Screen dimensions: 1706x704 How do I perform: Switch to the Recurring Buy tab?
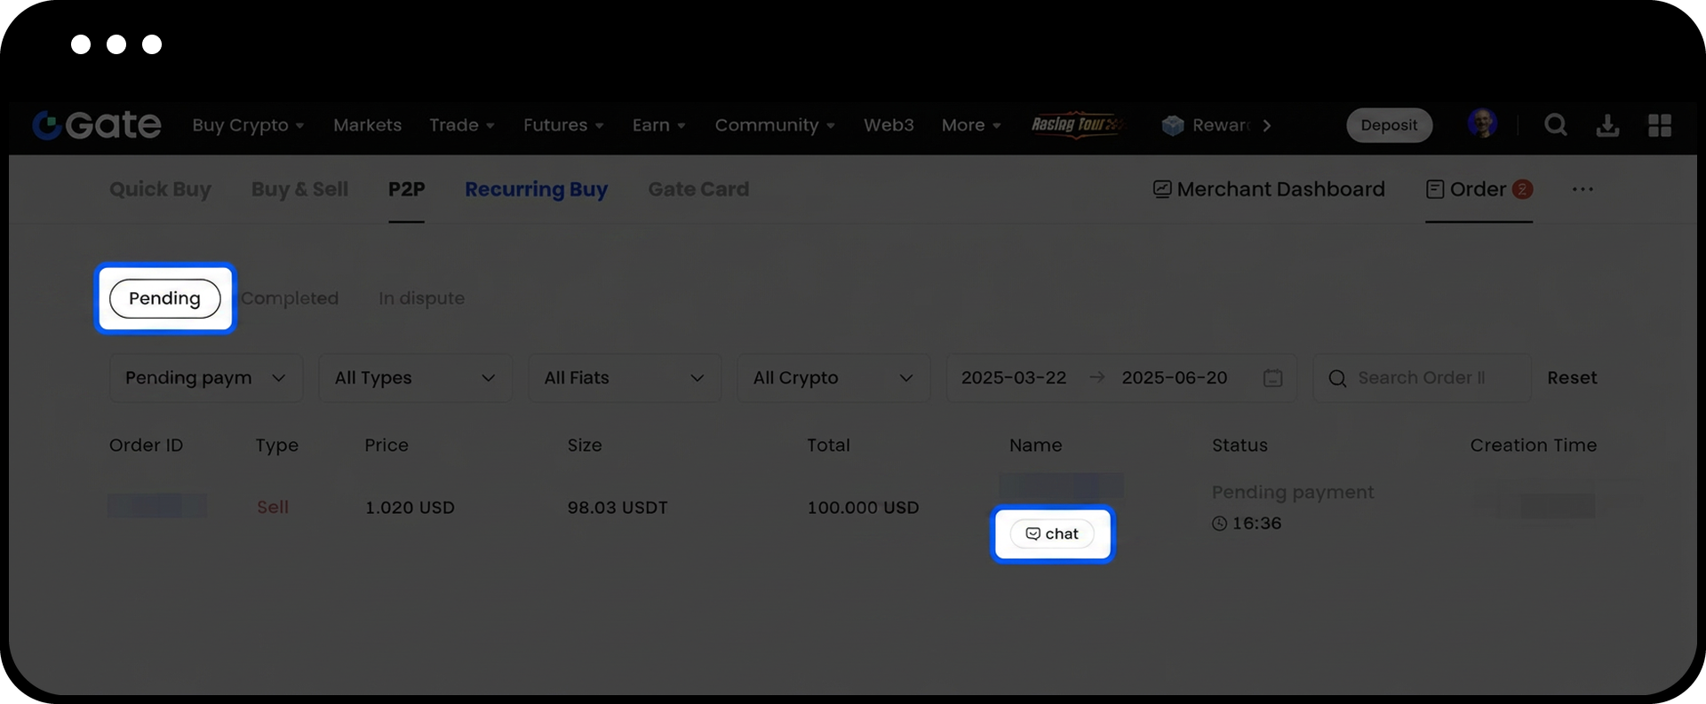(536, 189)
